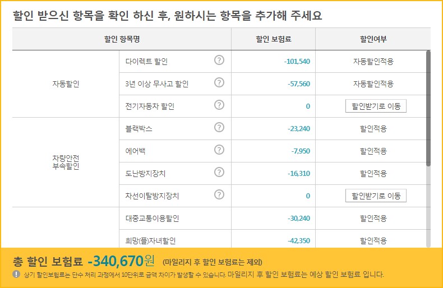
Task: Open help icon next to 도난방지장치
Action: [x=219, y=172]
